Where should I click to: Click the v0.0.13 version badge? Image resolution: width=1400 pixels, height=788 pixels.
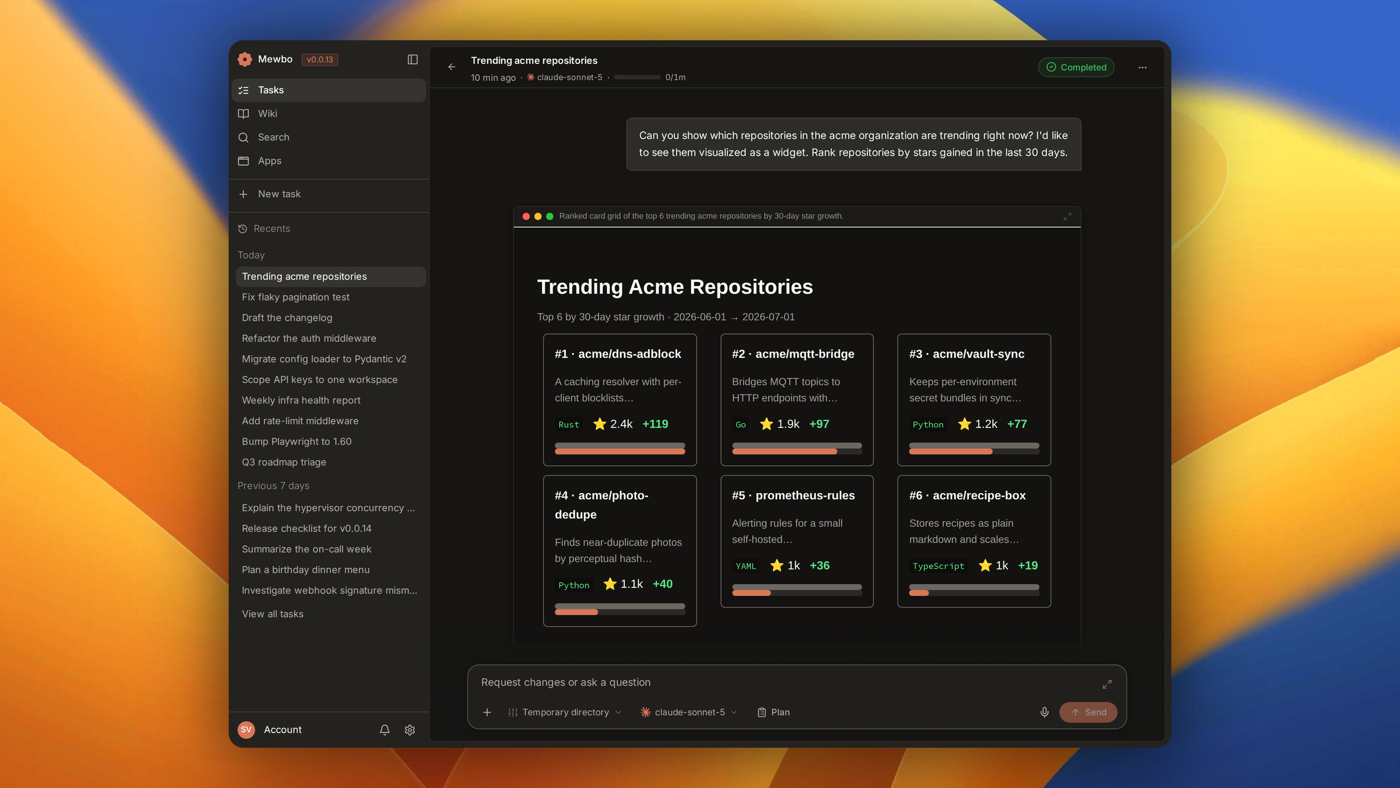click(x=320, y=60)
